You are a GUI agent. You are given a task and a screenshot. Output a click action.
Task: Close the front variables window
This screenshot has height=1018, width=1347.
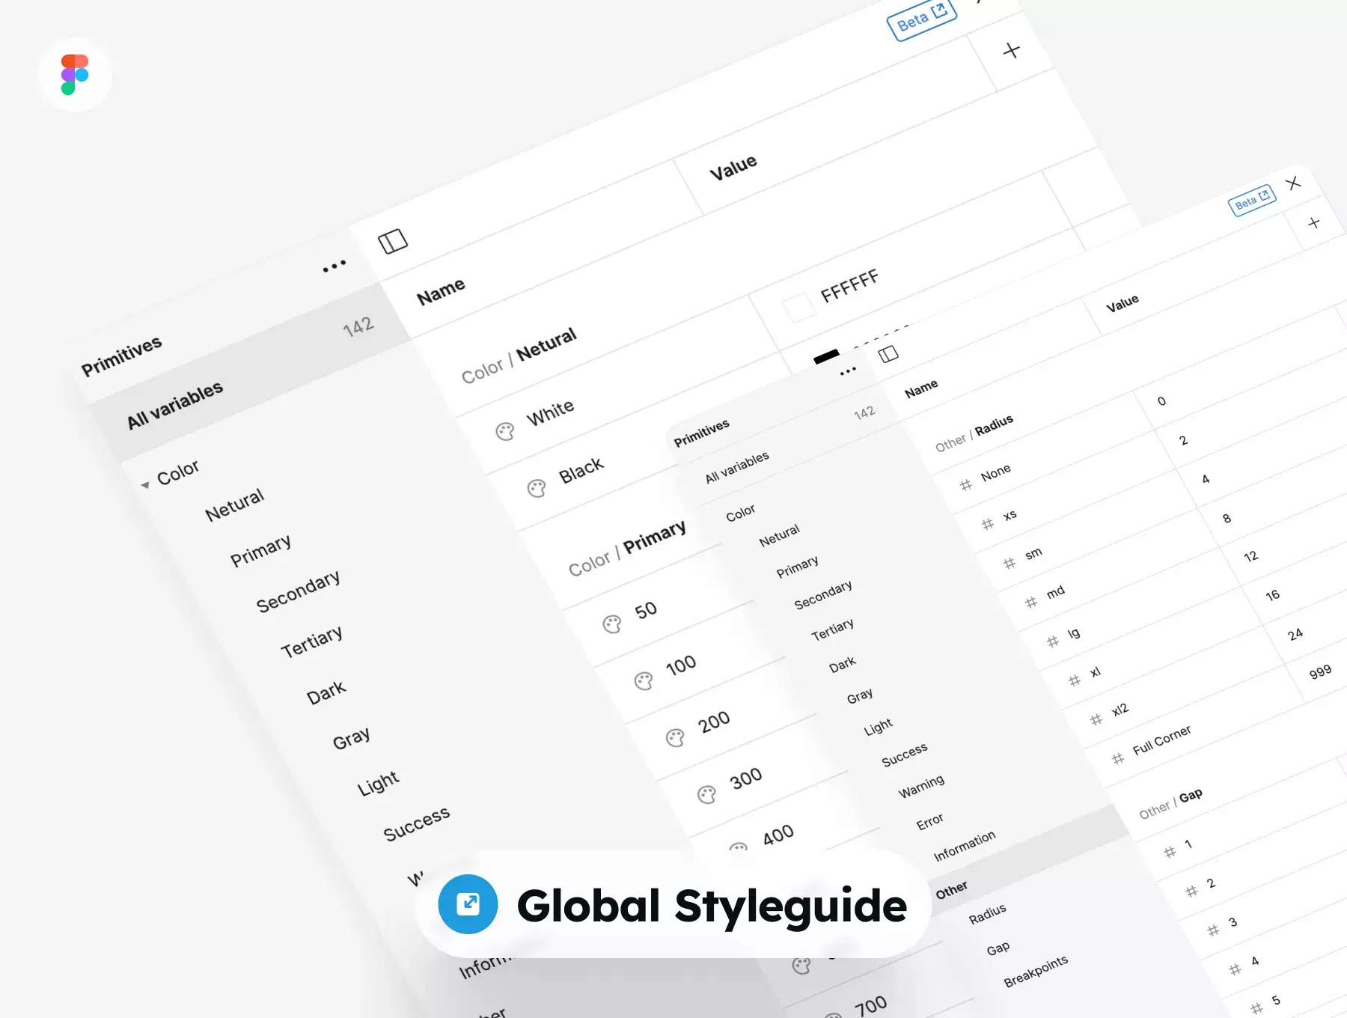point(1293,183)
